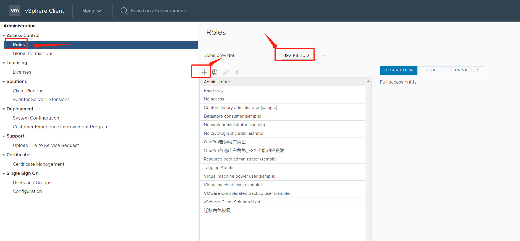
Task: Select Network administrator (sample) role
Action: point(282,125)
